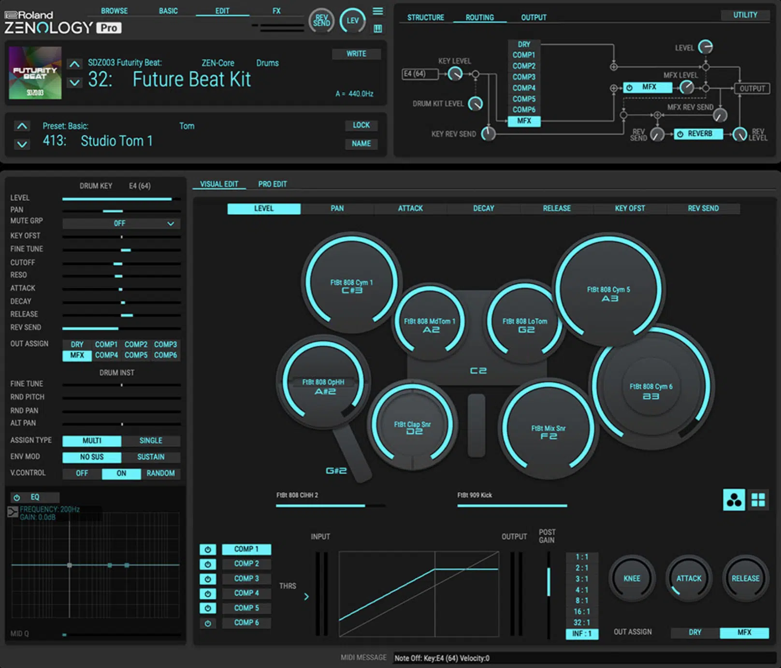Viewport: 781px width, 668px height.
Task: Expand the THRS arrow
Action: click(306, 596)
